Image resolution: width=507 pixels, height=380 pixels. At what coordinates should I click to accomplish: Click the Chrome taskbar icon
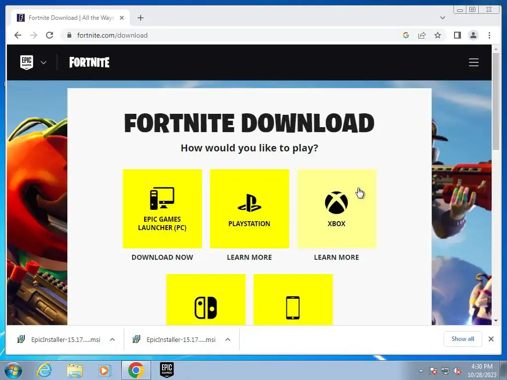click(x=136, y=370)
